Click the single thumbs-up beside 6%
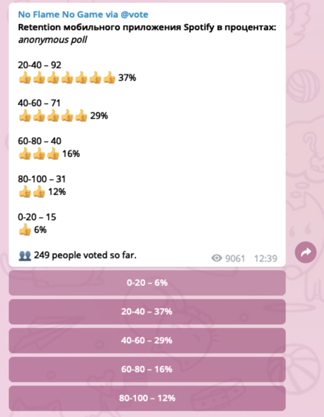This screenshot has height=417, width=324. tap(25, 230)
